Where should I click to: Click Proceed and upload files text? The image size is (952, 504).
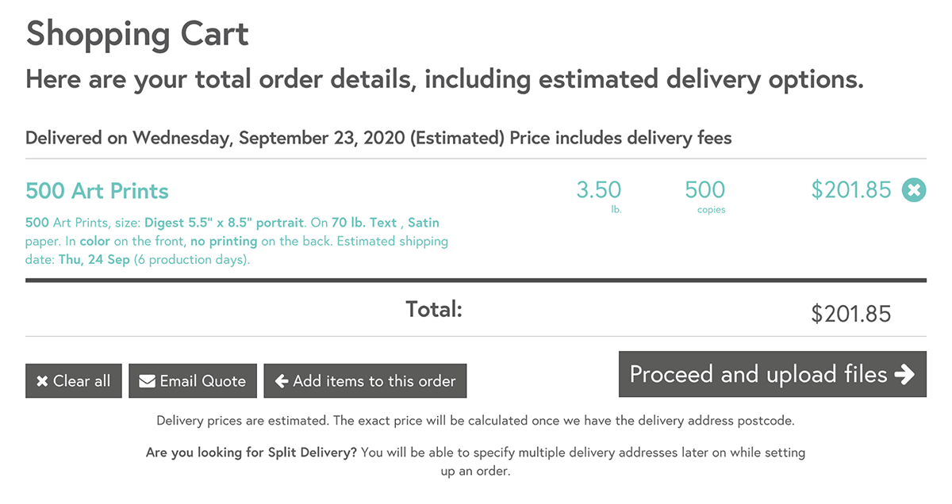tap(758, 374)
